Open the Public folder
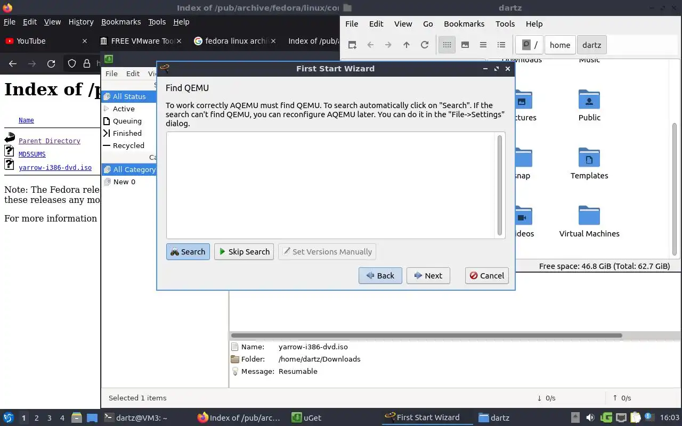This screenshot has height=426, width=682. 589,105
